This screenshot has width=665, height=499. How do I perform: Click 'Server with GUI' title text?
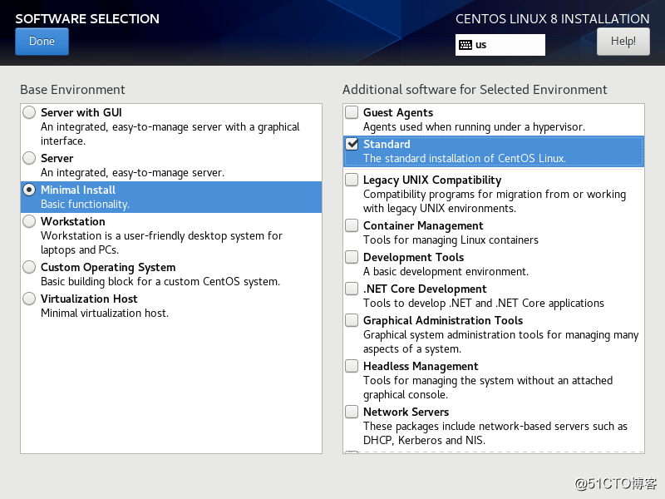(81, 112)
